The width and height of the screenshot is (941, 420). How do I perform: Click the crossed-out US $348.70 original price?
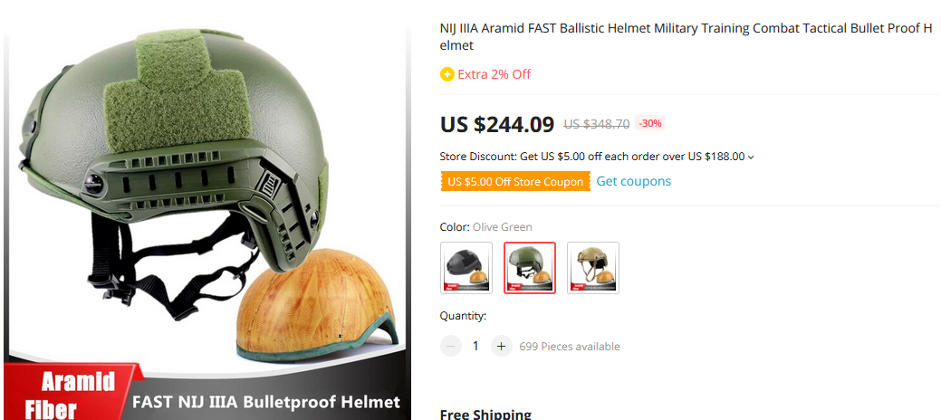(x=596, y=123)
